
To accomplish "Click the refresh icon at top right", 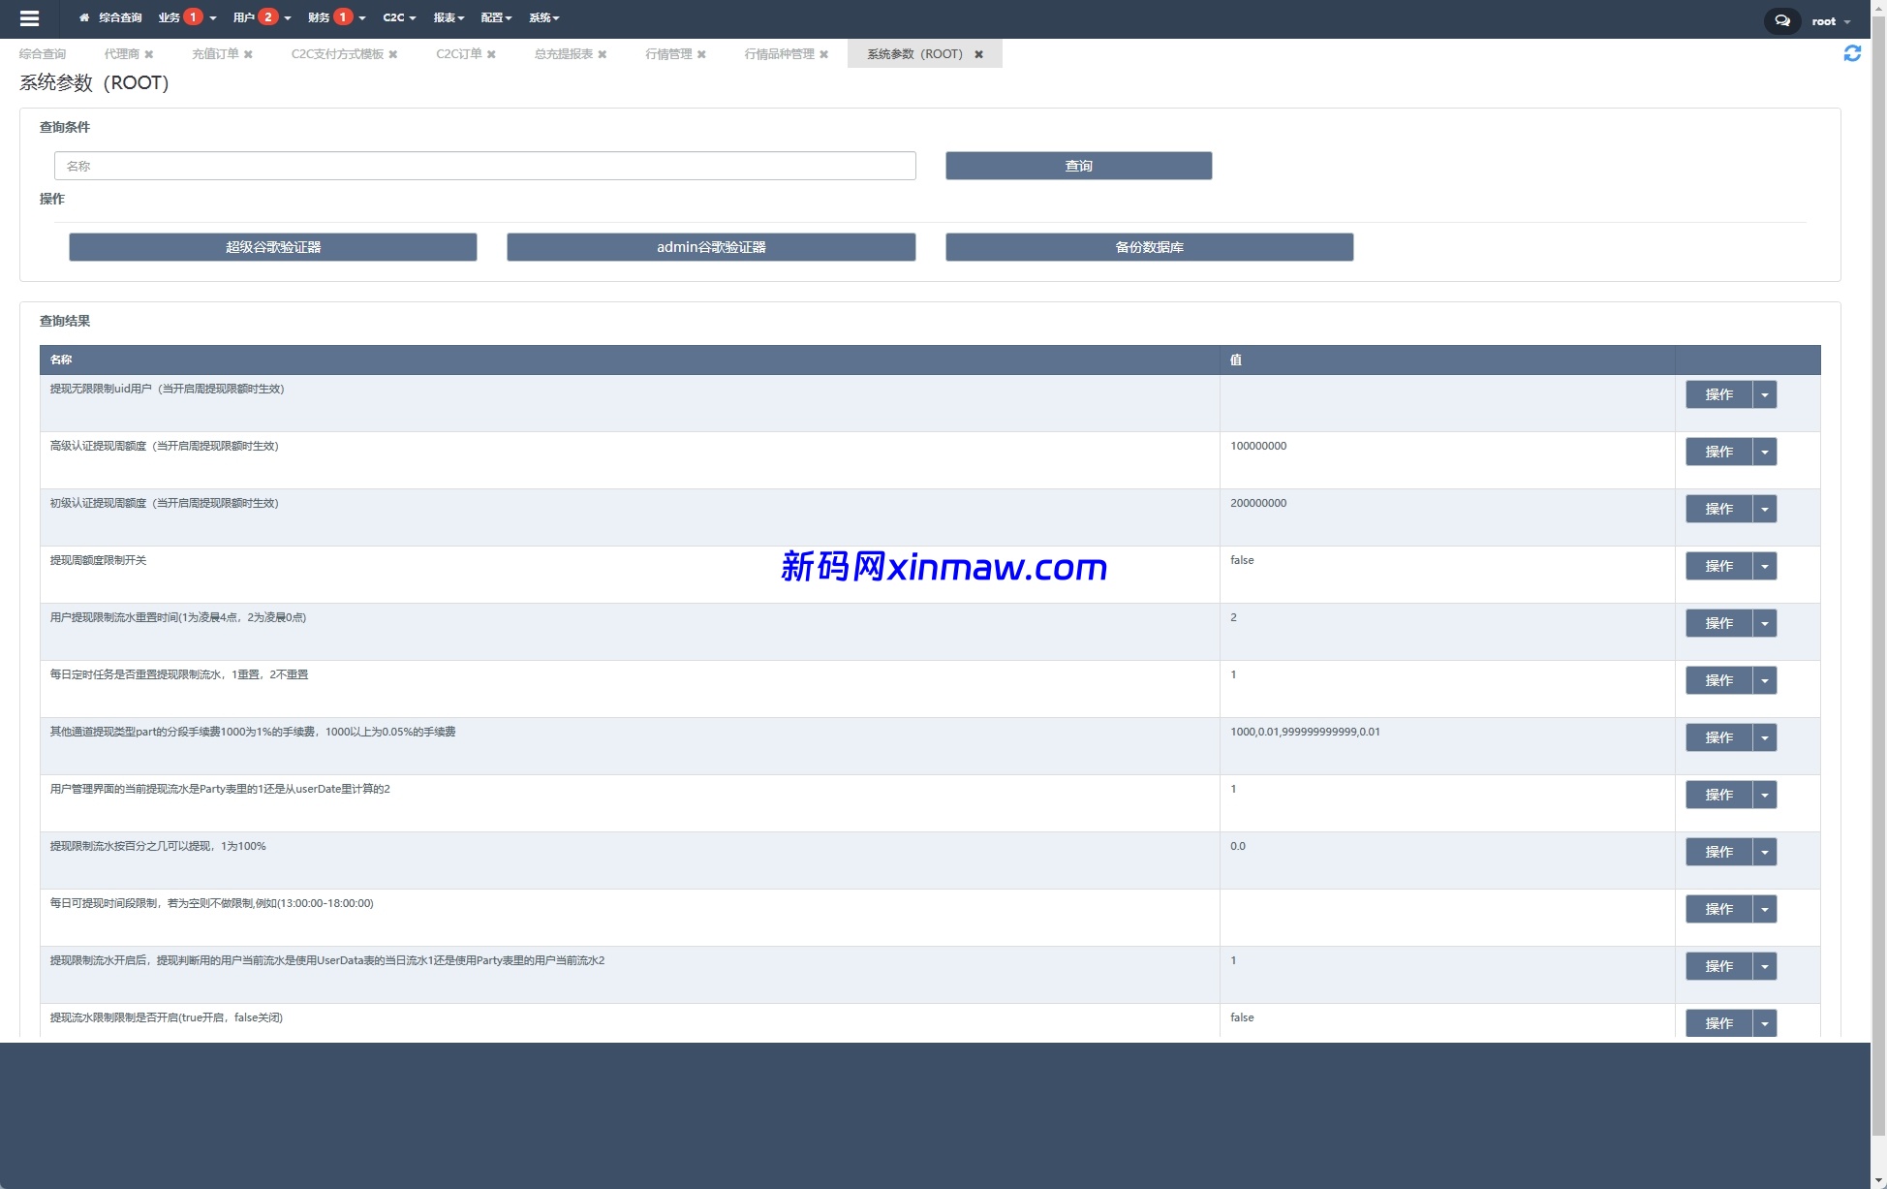I will (x=1851, y=53).
